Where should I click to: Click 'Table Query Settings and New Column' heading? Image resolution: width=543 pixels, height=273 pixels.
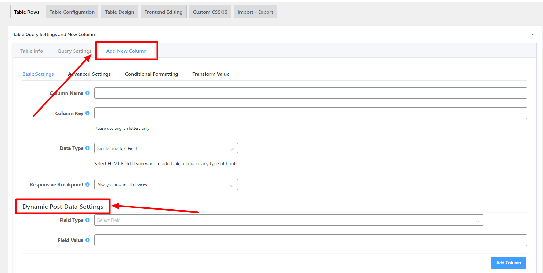54,34
